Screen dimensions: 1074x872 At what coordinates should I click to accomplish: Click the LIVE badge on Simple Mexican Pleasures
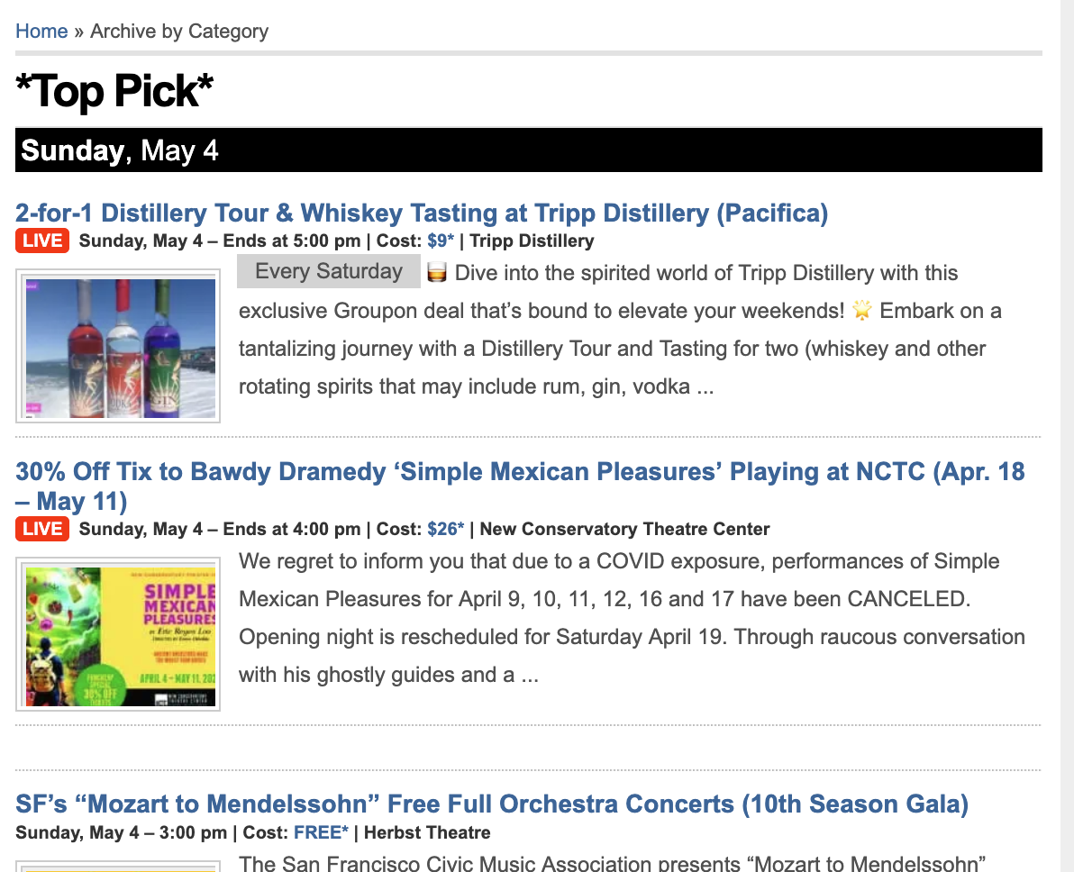[42, 530]
